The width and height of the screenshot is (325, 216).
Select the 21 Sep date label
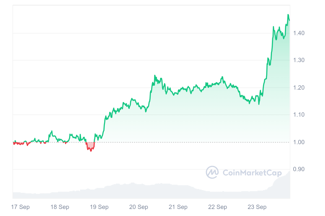178,207
